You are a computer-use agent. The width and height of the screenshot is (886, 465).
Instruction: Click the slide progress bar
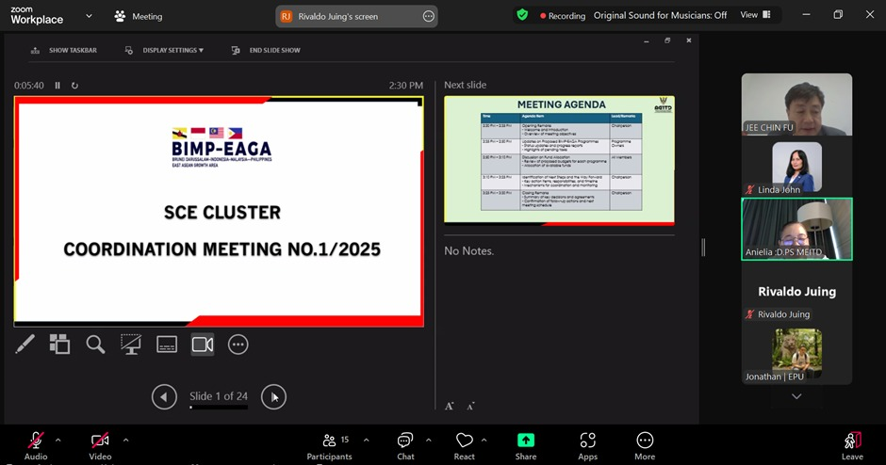coord(219,407)
